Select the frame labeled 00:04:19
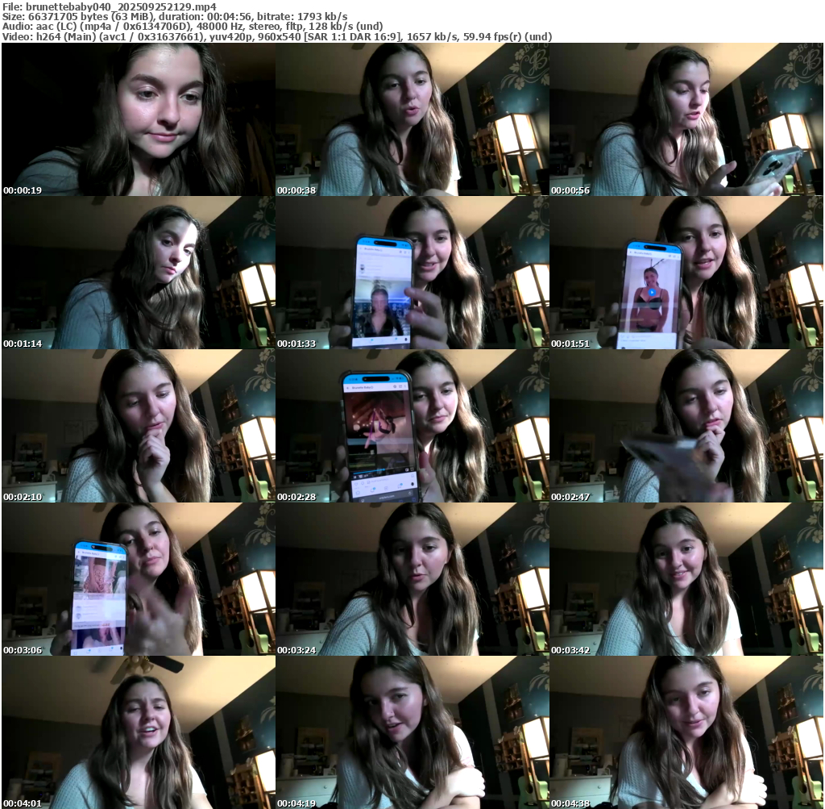Viewport: 825px width, 809px height. coord(412,732)
